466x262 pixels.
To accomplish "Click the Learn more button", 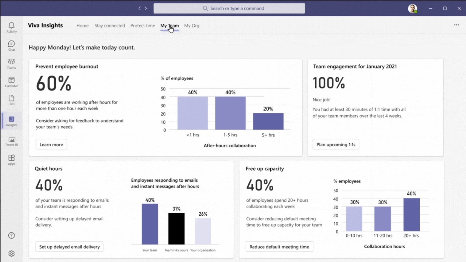I will pyautogui.click(x=51, y=144).
